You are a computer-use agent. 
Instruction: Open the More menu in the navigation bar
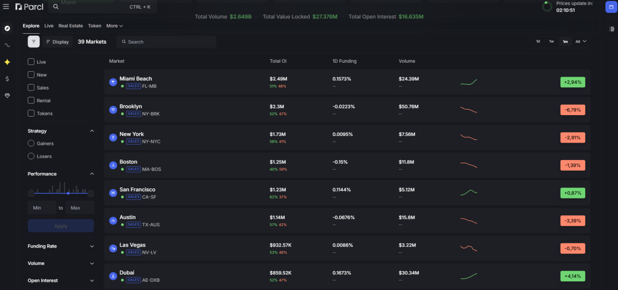coord(114,26)
